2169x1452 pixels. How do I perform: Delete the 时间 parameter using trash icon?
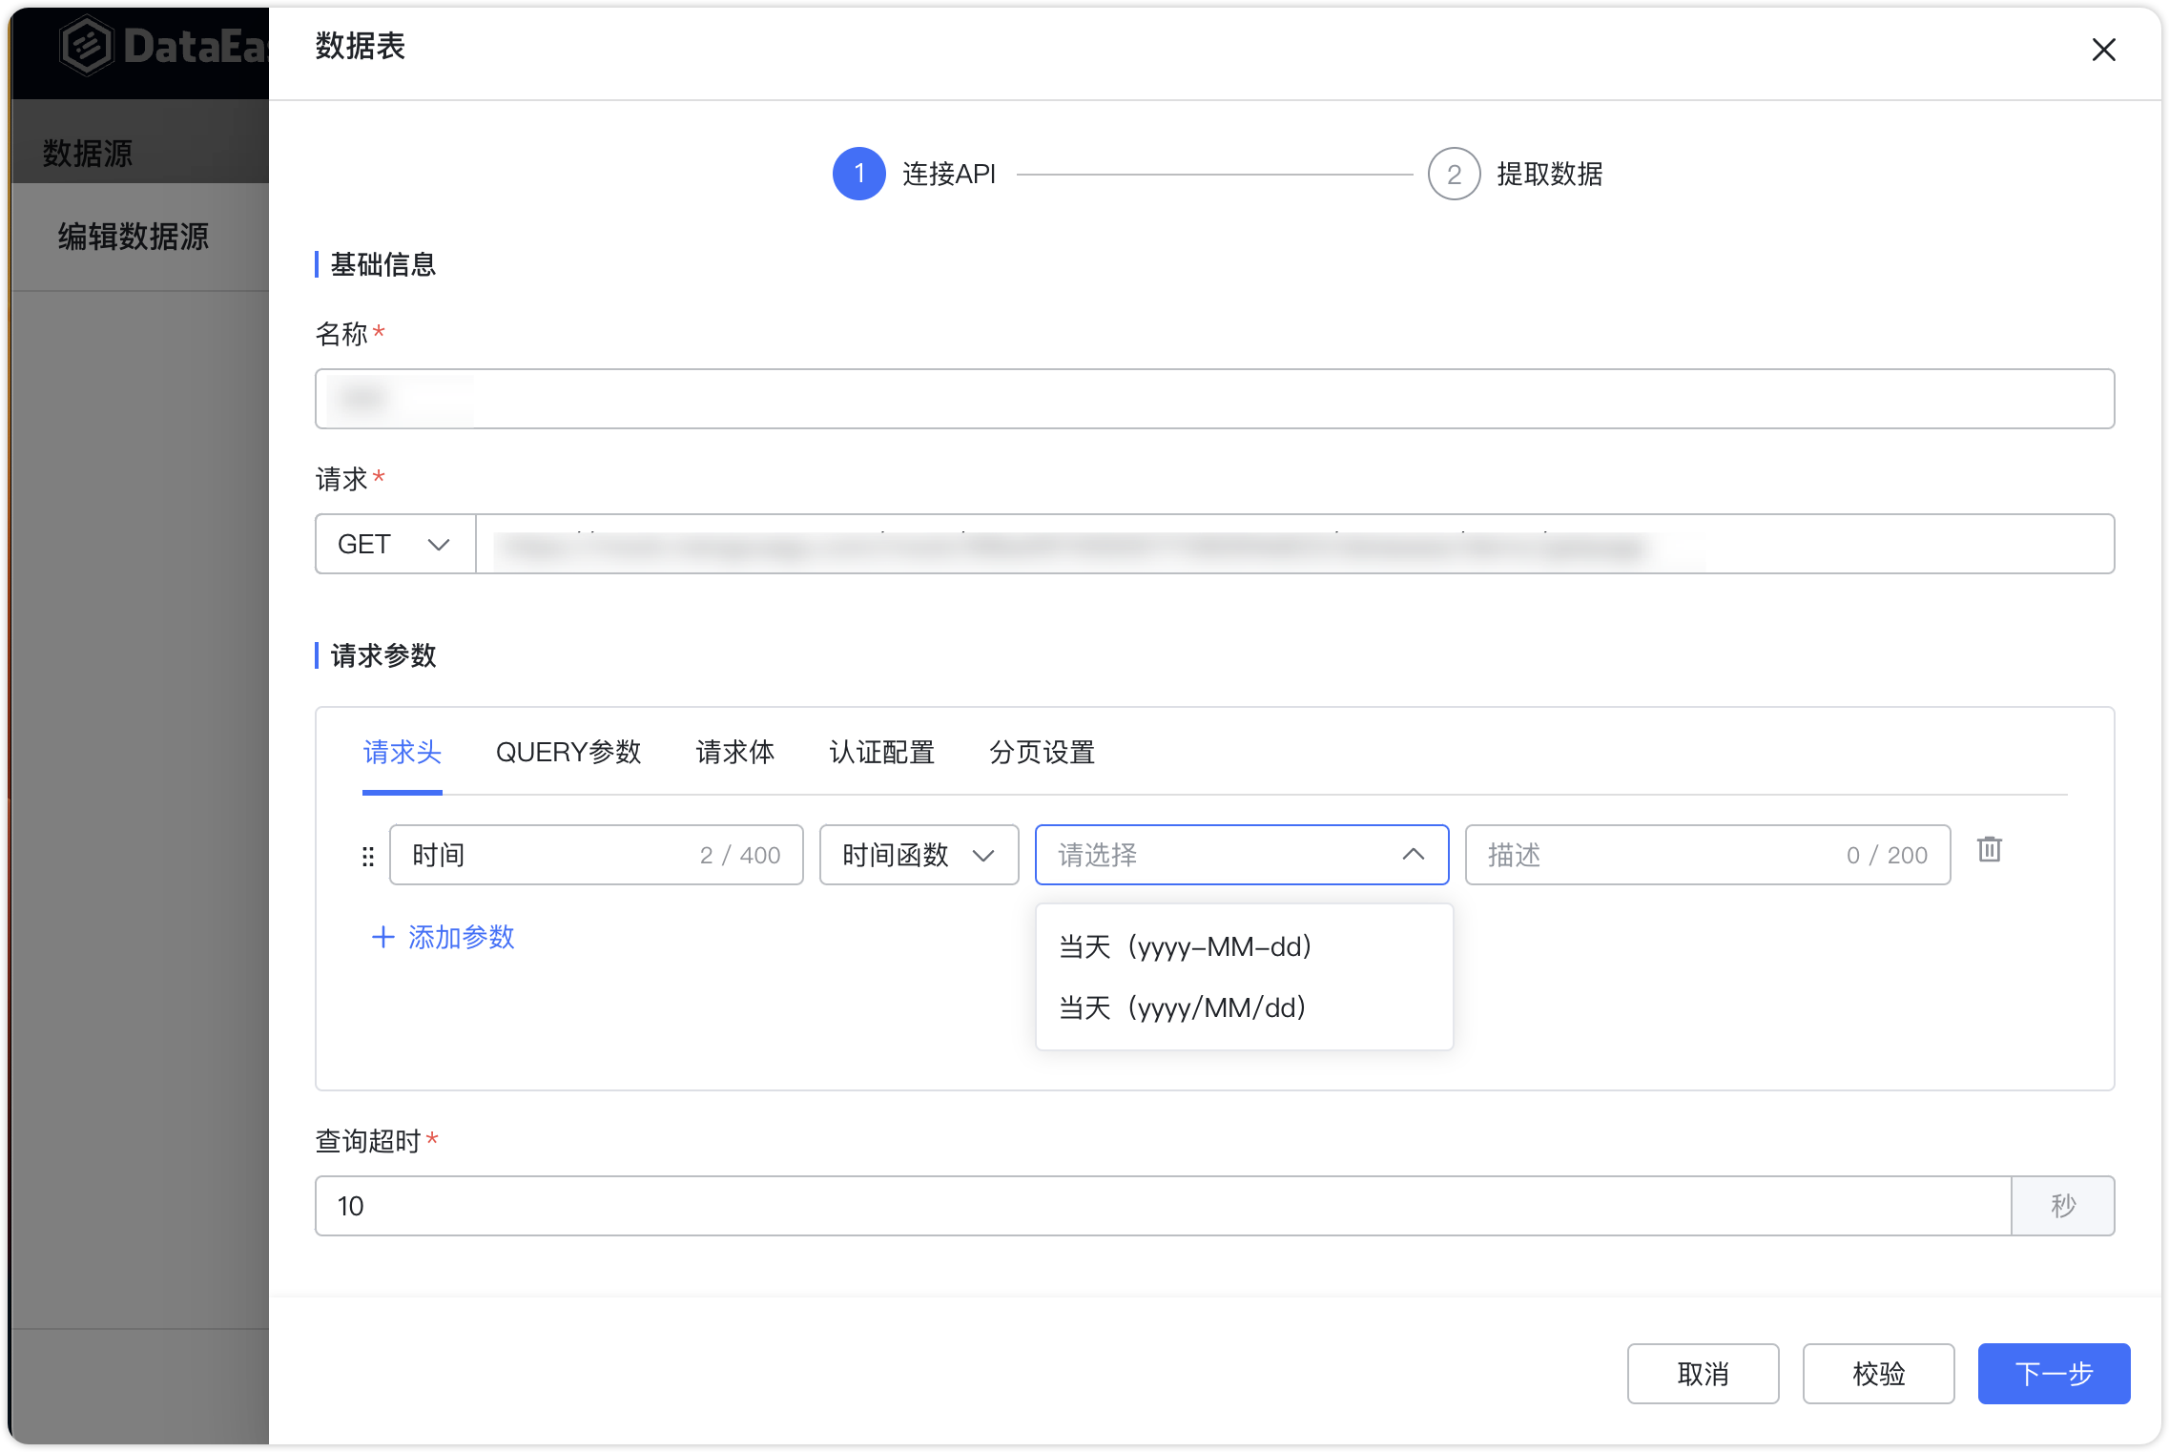(1990, 850)
